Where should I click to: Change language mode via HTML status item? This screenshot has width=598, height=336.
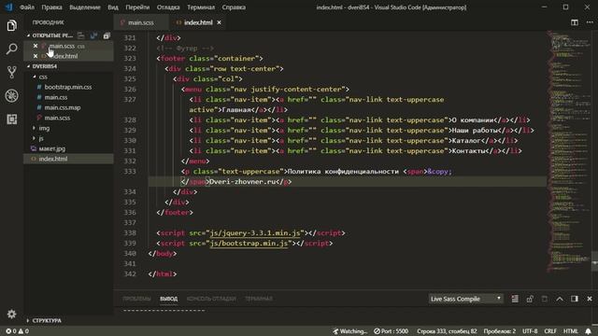pos(571,331)
